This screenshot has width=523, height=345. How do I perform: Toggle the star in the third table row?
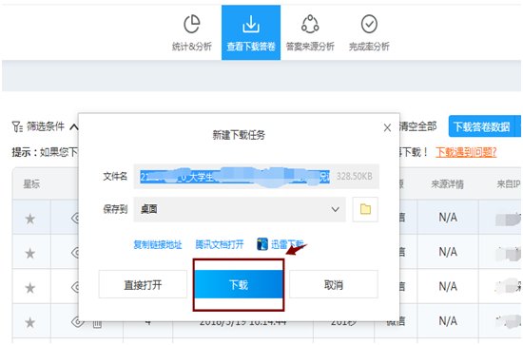tap(30, 288)
